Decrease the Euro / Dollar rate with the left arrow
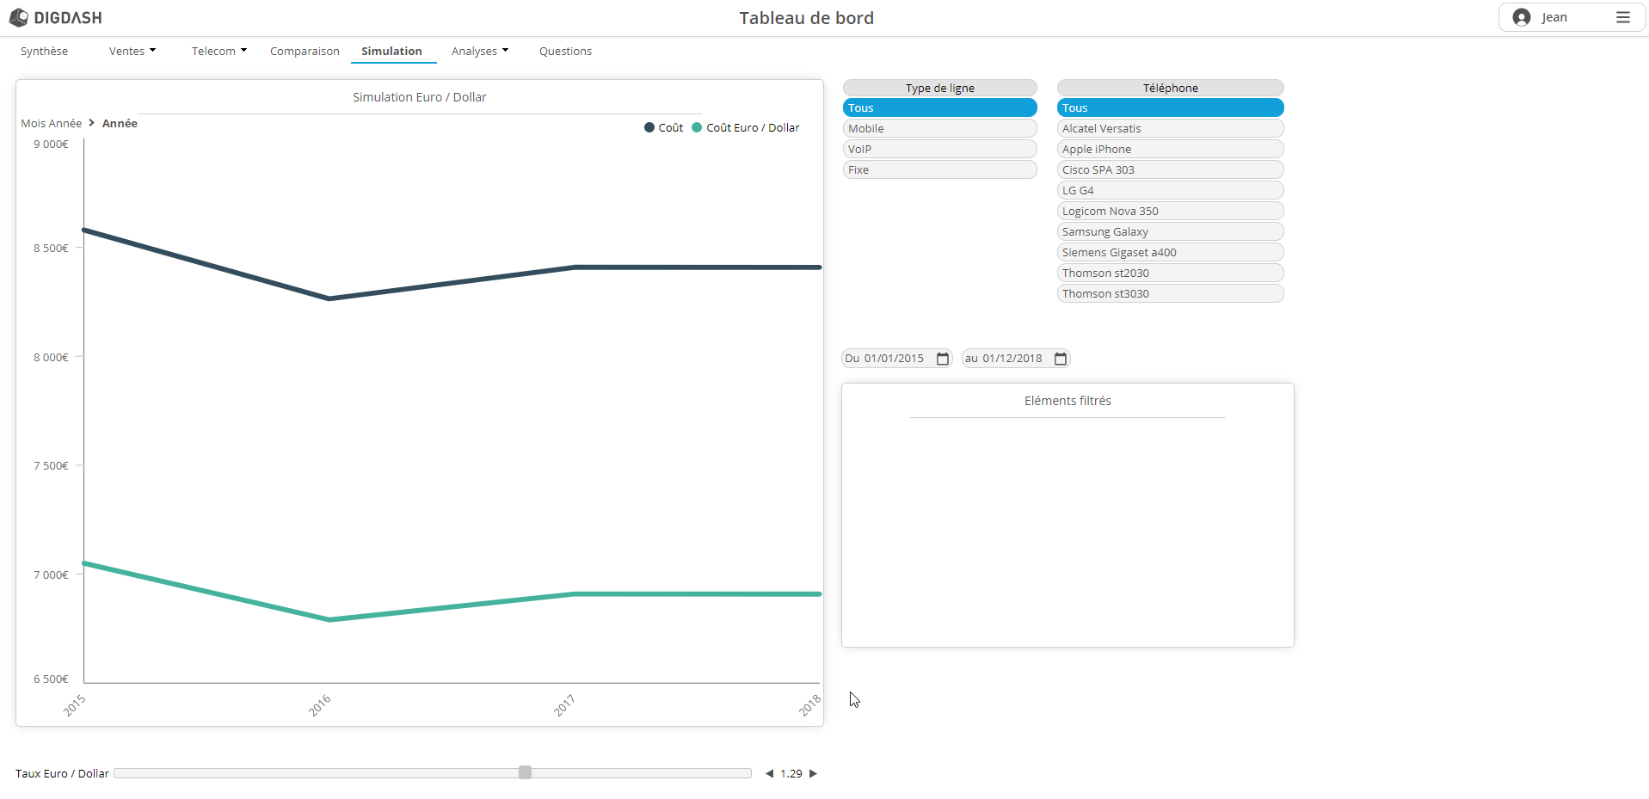The width and height of the screenshot is (1649, 799). [x=769, y=773]
